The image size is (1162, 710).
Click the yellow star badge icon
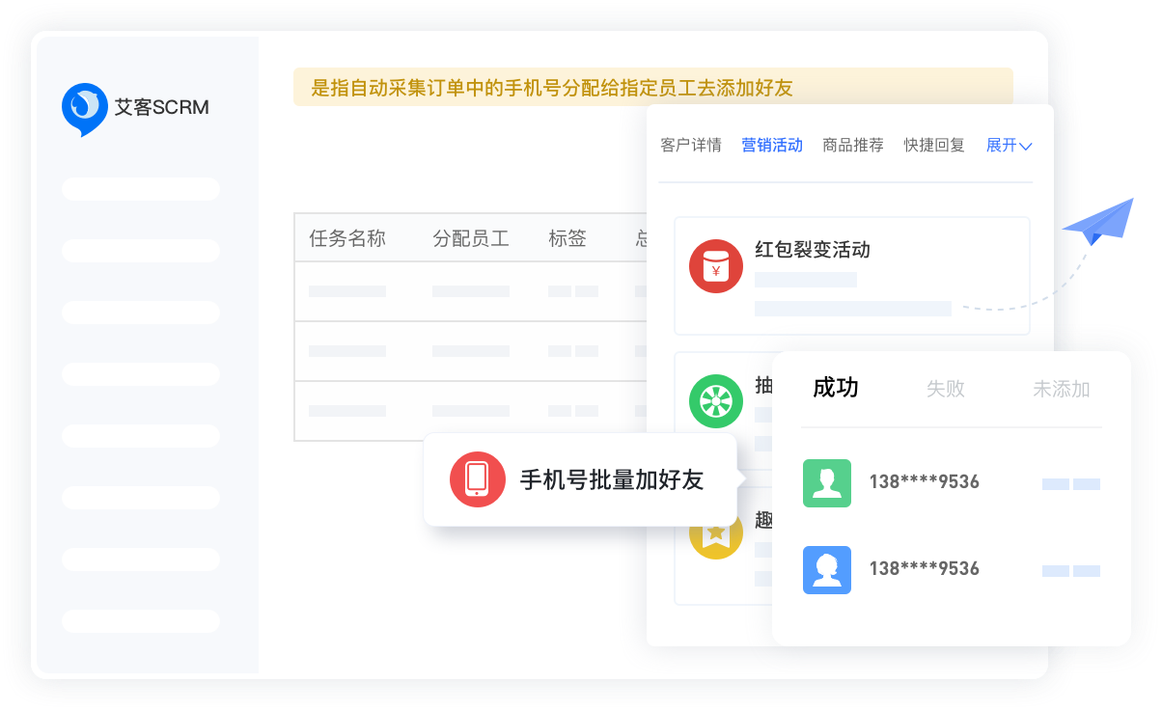pos(715,533)
